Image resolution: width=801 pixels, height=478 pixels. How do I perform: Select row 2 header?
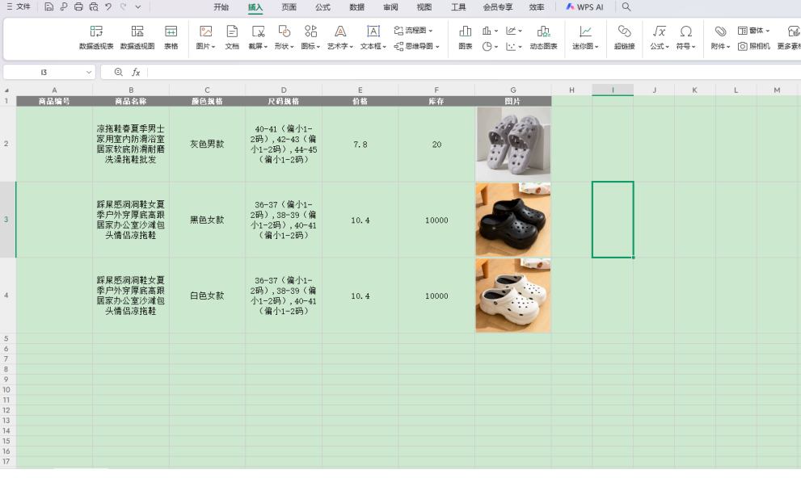[x=6, y=144]
